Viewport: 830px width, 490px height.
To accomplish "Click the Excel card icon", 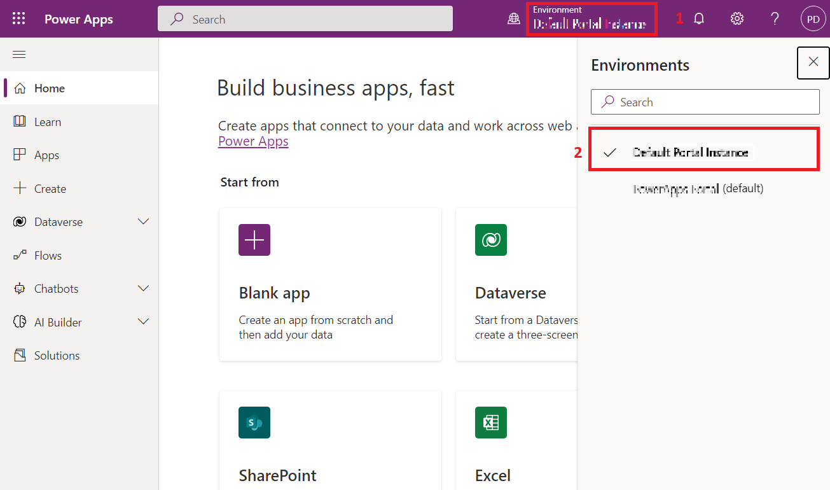I will coord(491,423).
